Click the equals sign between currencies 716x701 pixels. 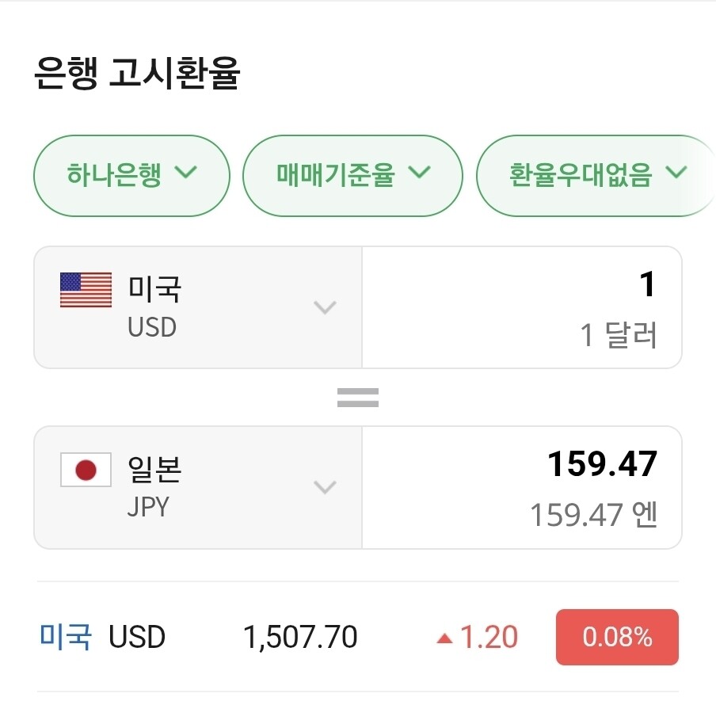358,398
